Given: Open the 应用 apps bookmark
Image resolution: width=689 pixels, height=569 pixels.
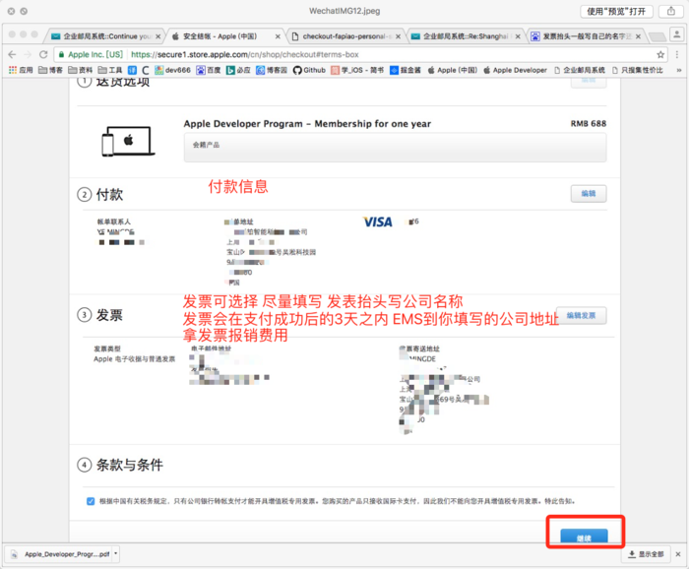Looking at the screenshot, I should tap(21, 70).
